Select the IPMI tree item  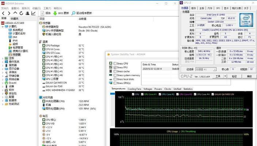pyautogui.click(x=13, y=41)
